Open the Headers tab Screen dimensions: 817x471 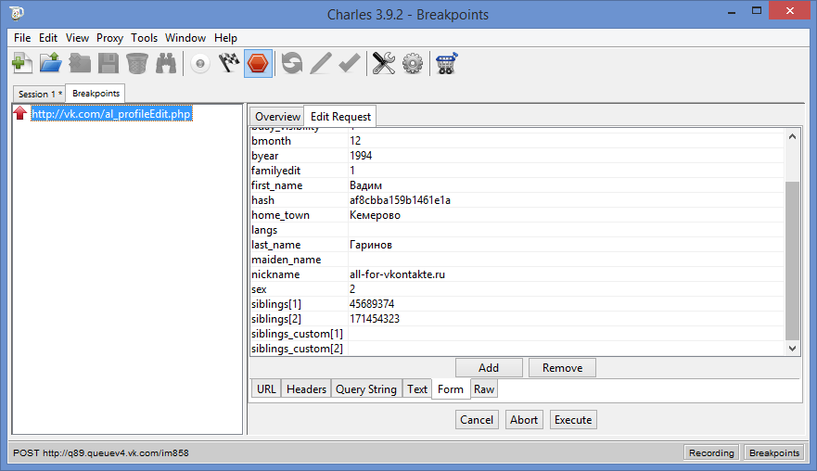coord(306,389)
